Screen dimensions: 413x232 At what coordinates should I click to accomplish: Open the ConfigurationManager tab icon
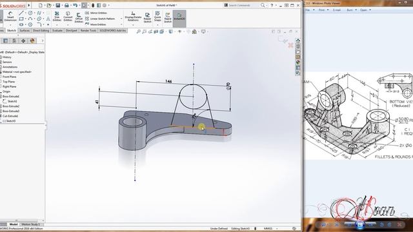[x=14, y=41]
